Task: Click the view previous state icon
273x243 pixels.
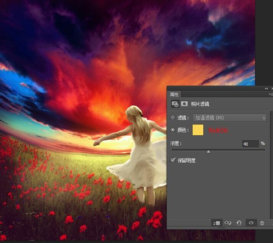Action: 228,223
